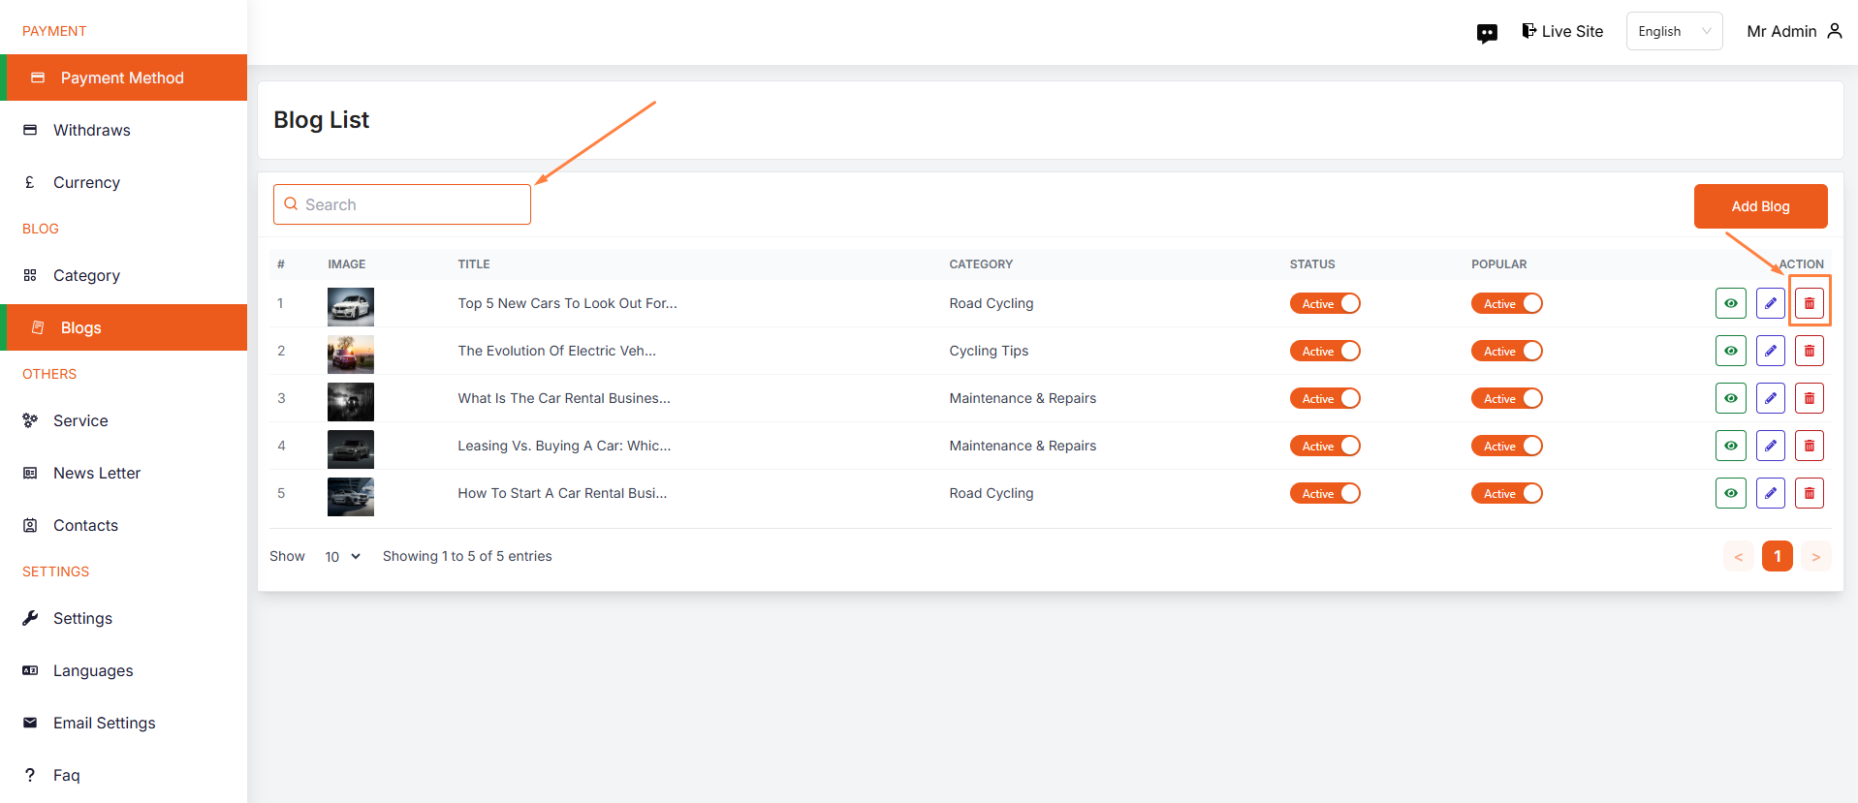Open the Mr Admin user profile icon
The image size is (1858, 803).
[x=1834, y=31]
